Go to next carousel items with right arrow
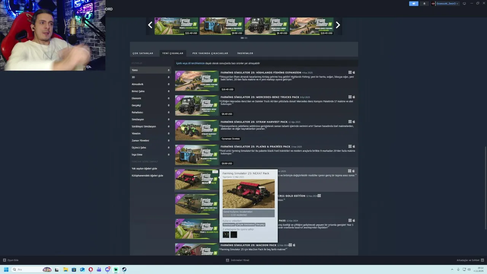Image resolution: width=487 pixels, height=274 pixels. point(337,25)
